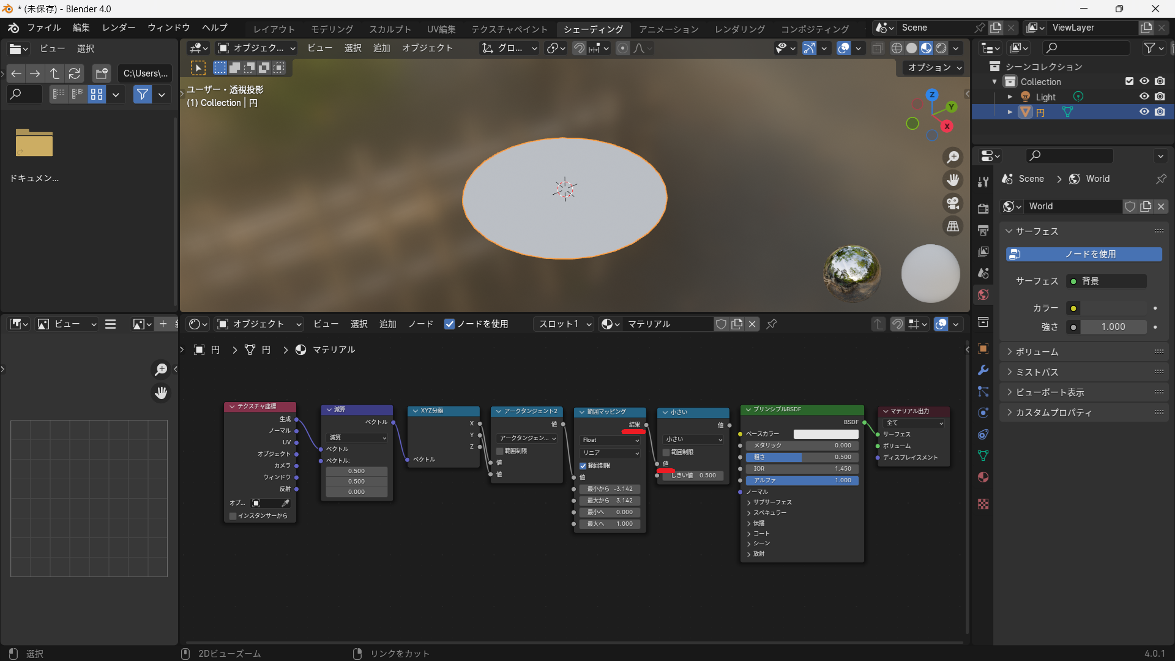Toggle the ノードを使用 checkbox in node editor
The image size is (1175, 661).
point(450,324)
